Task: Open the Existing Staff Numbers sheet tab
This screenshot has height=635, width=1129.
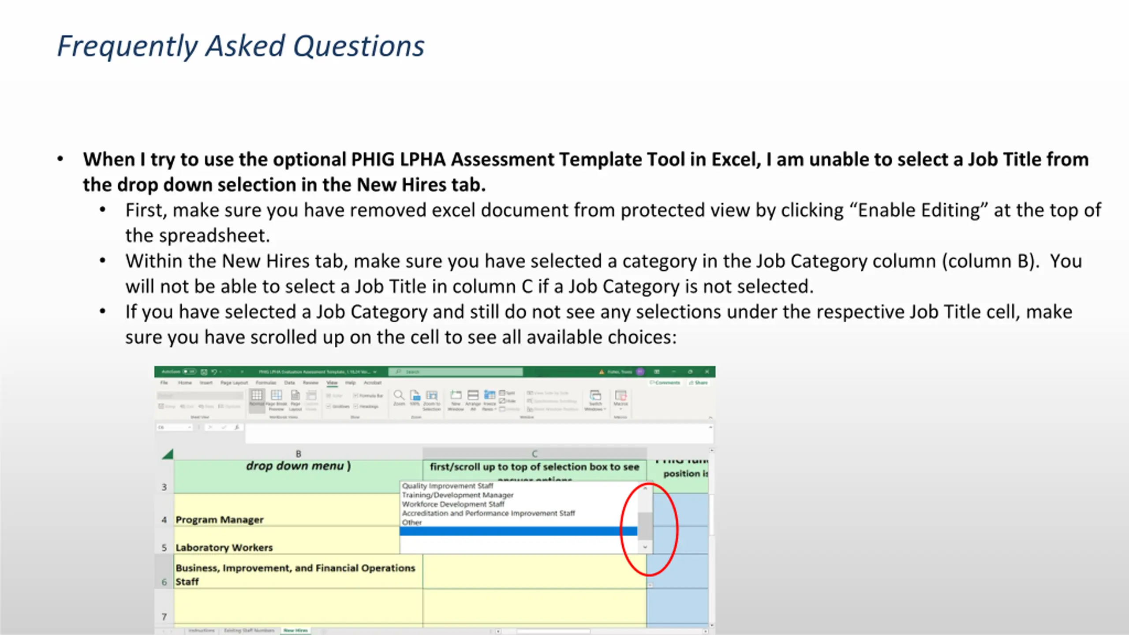Action: [249, 631]
